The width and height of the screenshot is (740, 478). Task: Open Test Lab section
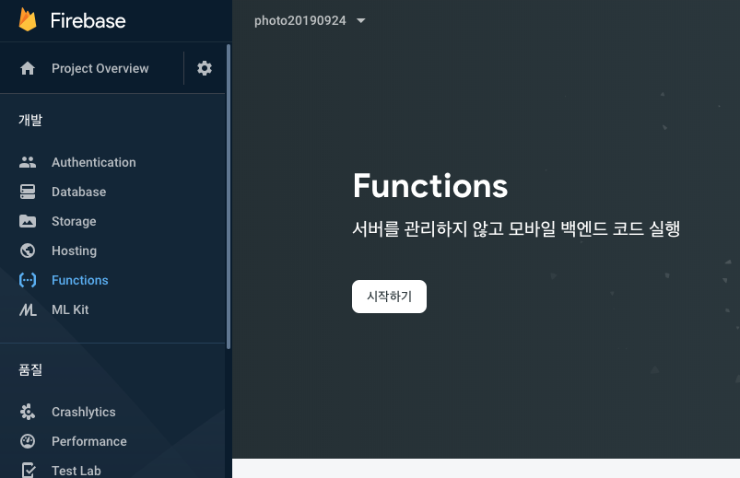coord(76,471)
